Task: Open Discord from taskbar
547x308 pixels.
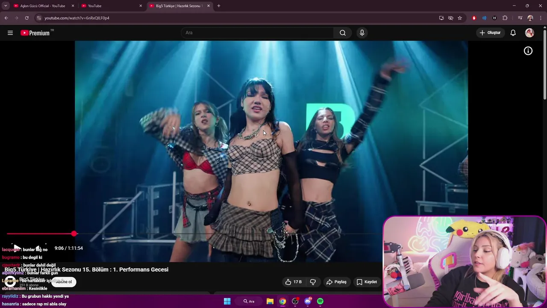Action: tap(308, 301)
